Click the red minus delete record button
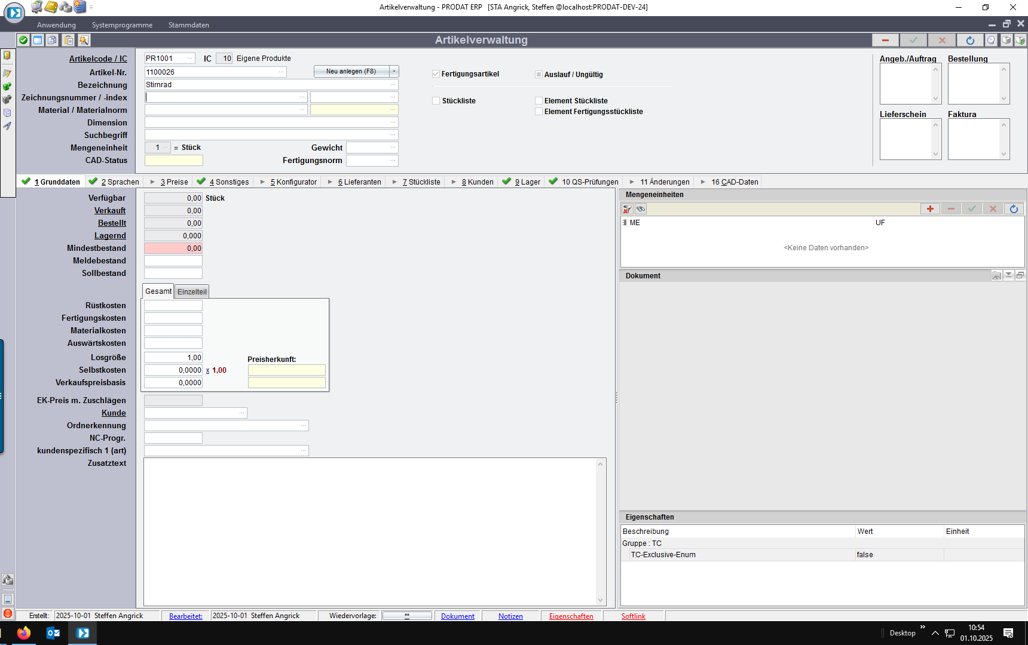 tap(885, 40)
